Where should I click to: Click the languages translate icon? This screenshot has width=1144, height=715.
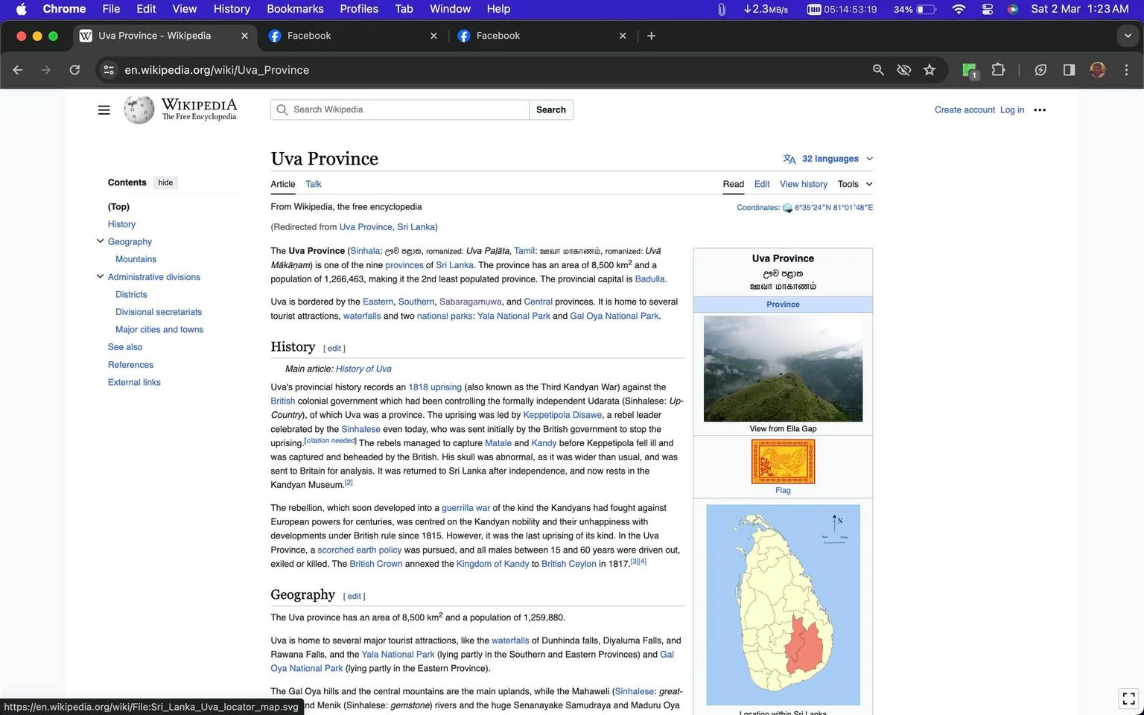coord(789,159)
